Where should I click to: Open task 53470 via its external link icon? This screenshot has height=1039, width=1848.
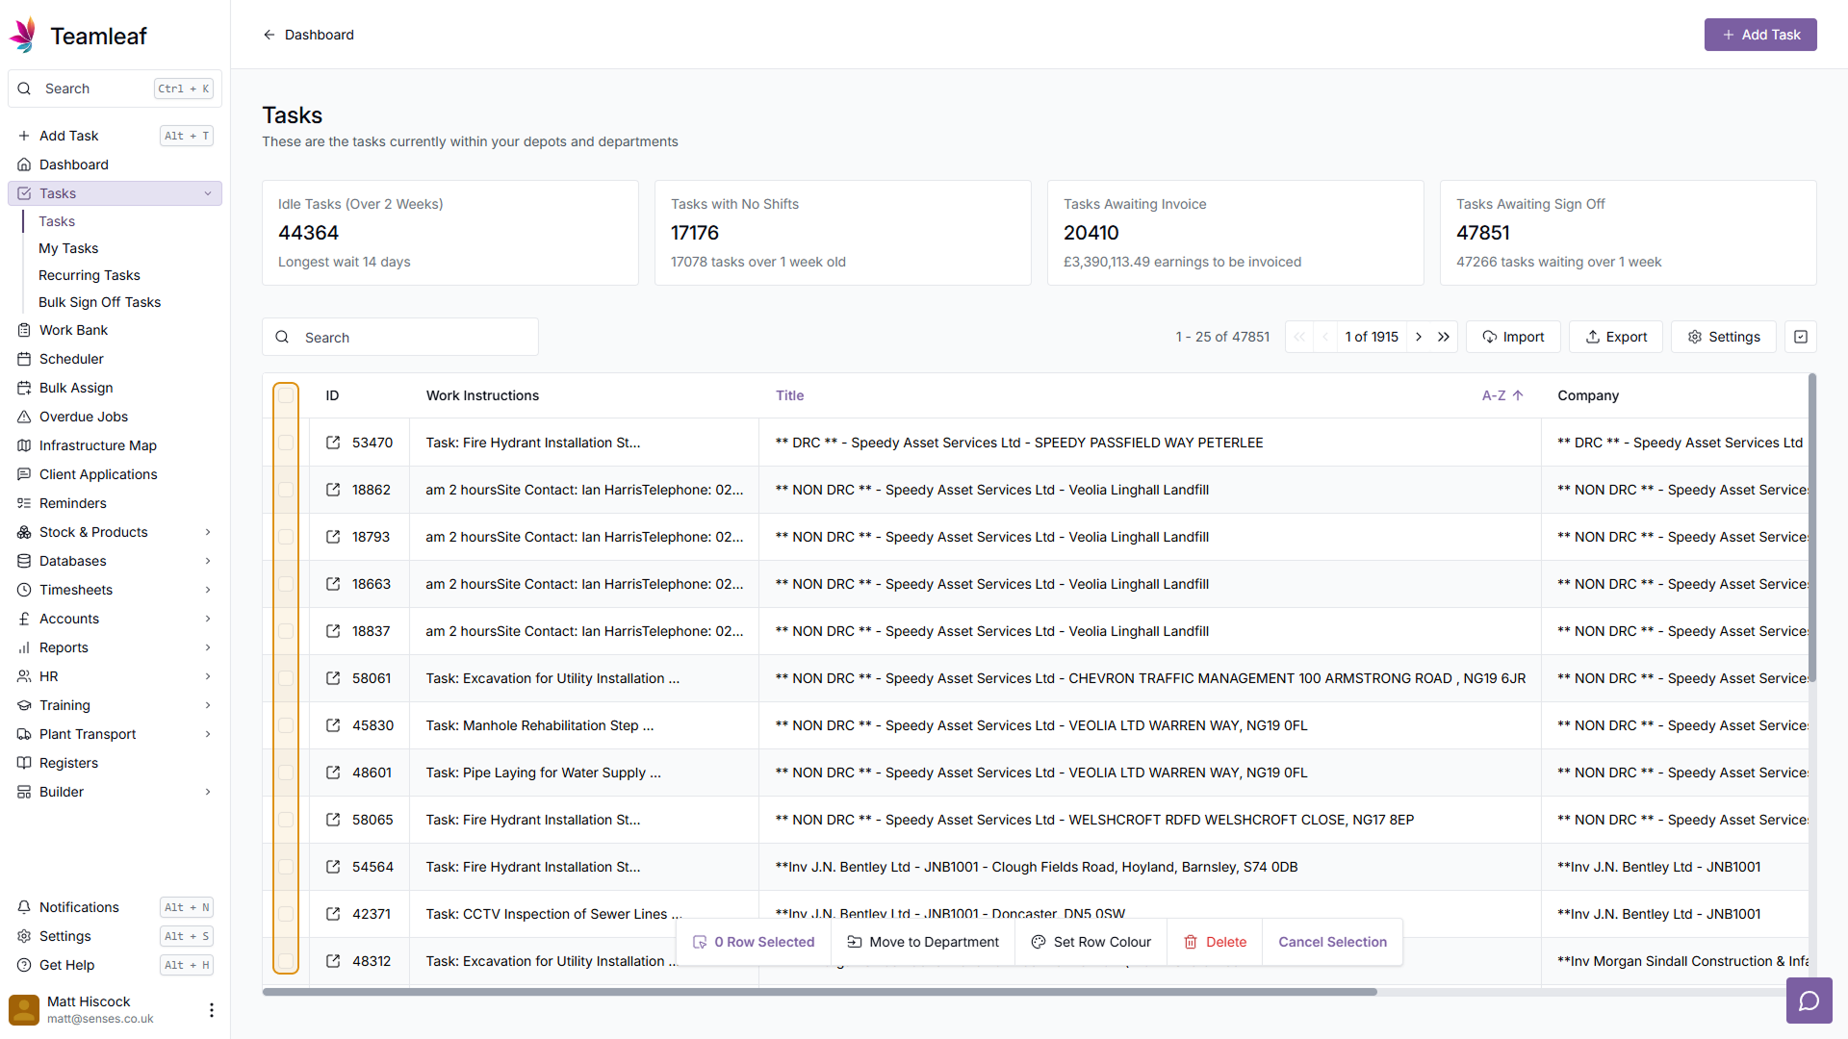tap(333, 443)
